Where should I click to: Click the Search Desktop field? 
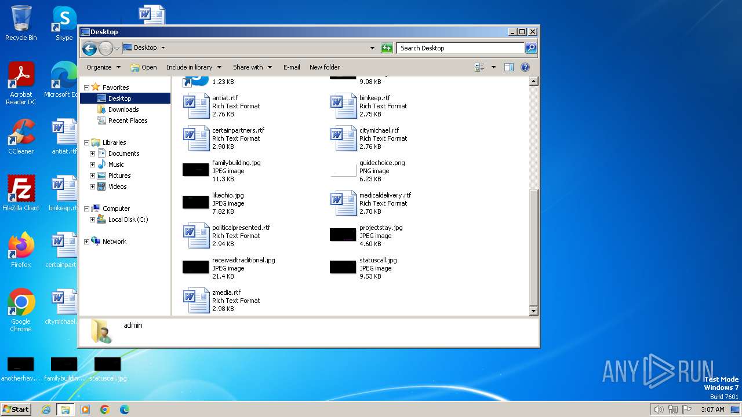(461, 48)
